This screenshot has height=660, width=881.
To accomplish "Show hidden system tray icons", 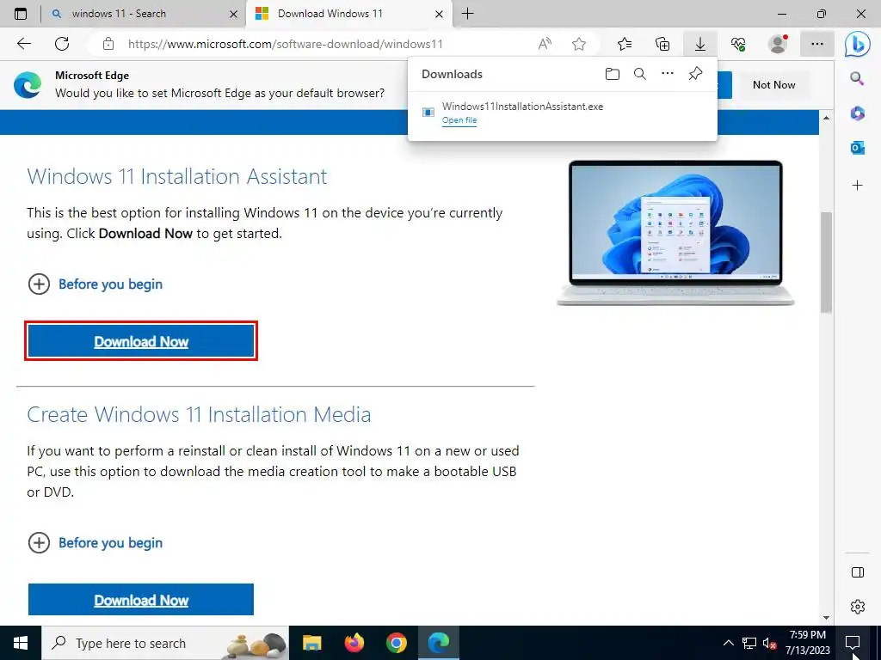I will click(x=728, y=643).
